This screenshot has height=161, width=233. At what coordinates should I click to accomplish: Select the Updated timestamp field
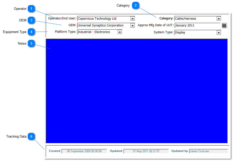coord(146,151)
